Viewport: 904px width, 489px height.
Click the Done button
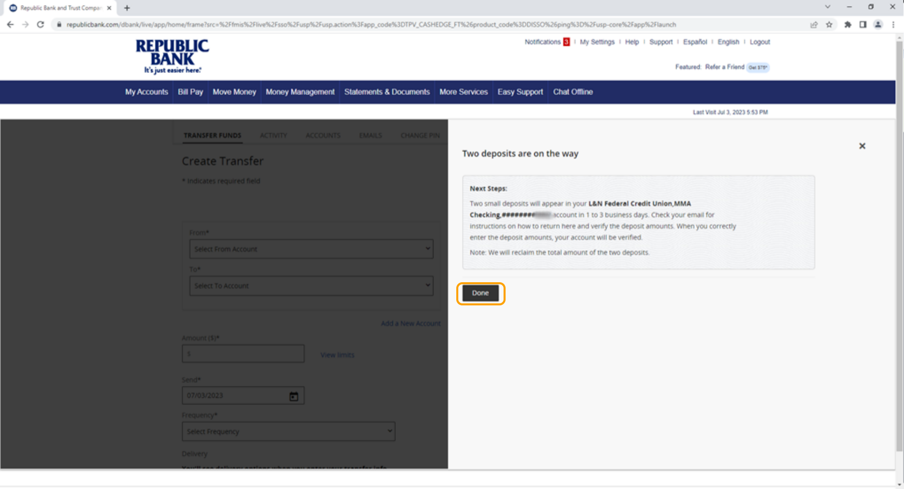[480, 293]
